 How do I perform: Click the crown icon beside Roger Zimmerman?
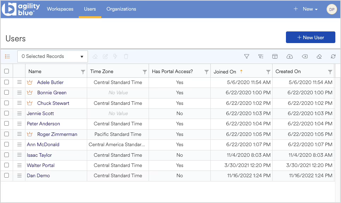point(30,134)
